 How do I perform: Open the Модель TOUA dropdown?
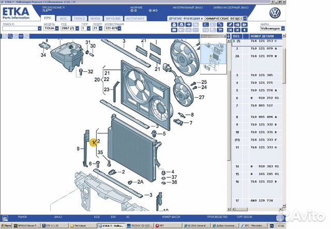[57, 28]
